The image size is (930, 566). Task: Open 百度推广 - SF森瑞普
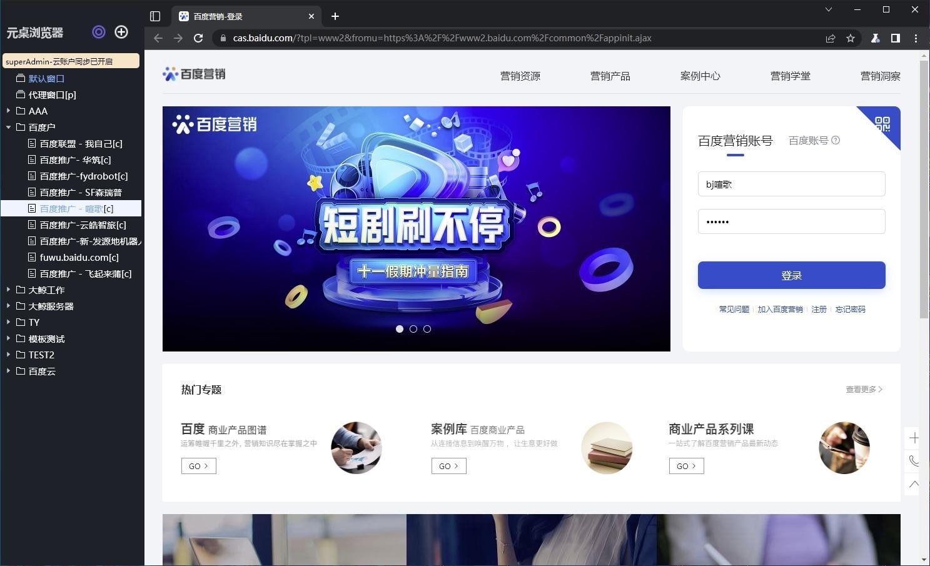(81, 192)
